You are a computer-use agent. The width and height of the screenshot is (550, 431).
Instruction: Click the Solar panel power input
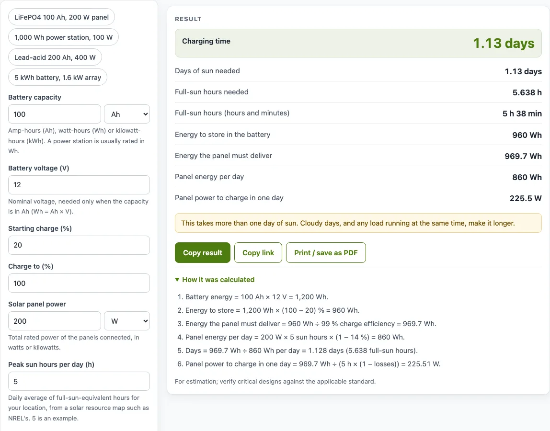point(55,321)
